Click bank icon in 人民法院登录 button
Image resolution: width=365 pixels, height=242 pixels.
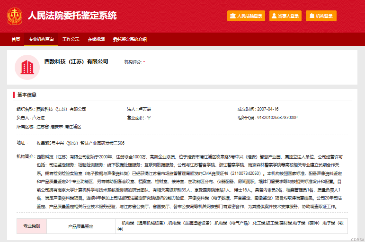pyautogui.click(x=233, y=16)
